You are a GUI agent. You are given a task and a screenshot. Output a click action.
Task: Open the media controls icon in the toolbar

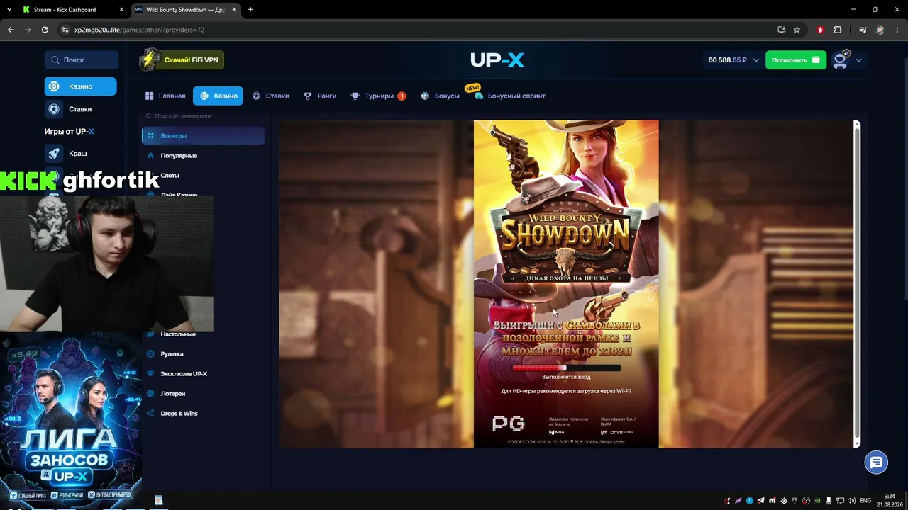(x=863, y=30)
